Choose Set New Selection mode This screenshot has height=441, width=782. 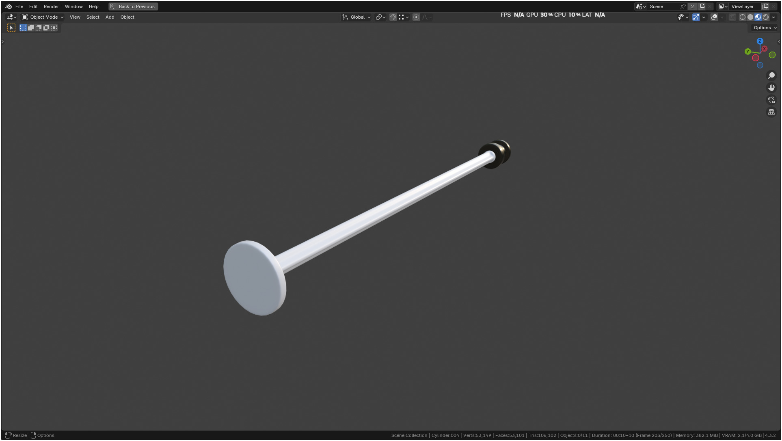pyautogui.click(x=23, y=28)
